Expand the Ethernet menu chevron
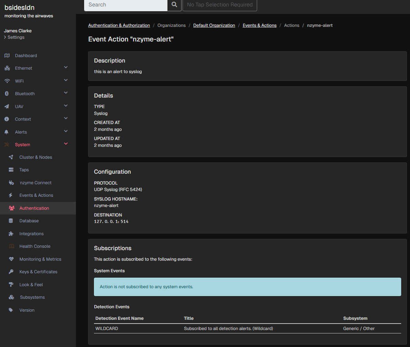 point(66,68)
